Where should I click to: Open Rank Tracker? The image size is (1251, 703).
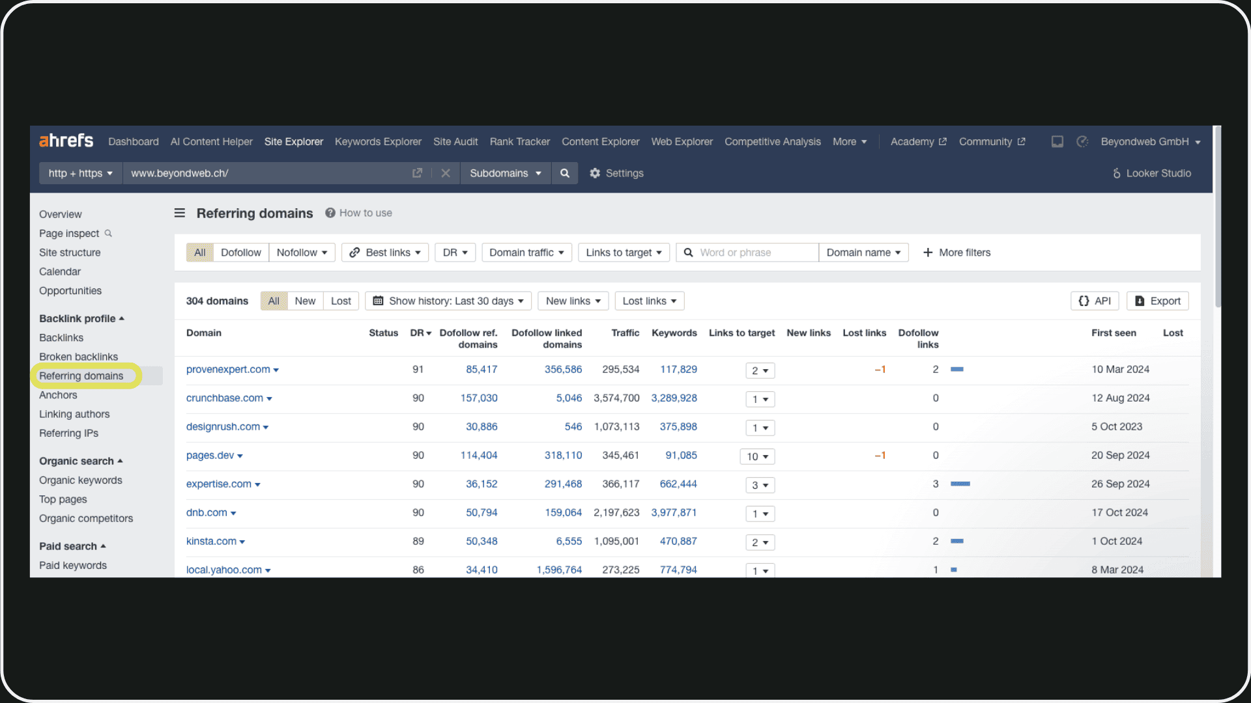tap(520, 141)
